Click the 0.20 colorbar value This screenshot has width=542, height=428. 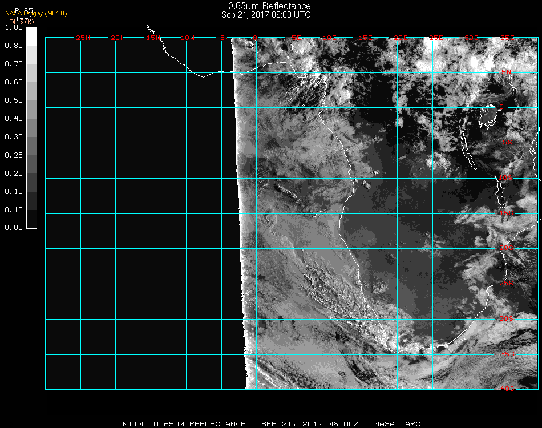click(14, 173)
